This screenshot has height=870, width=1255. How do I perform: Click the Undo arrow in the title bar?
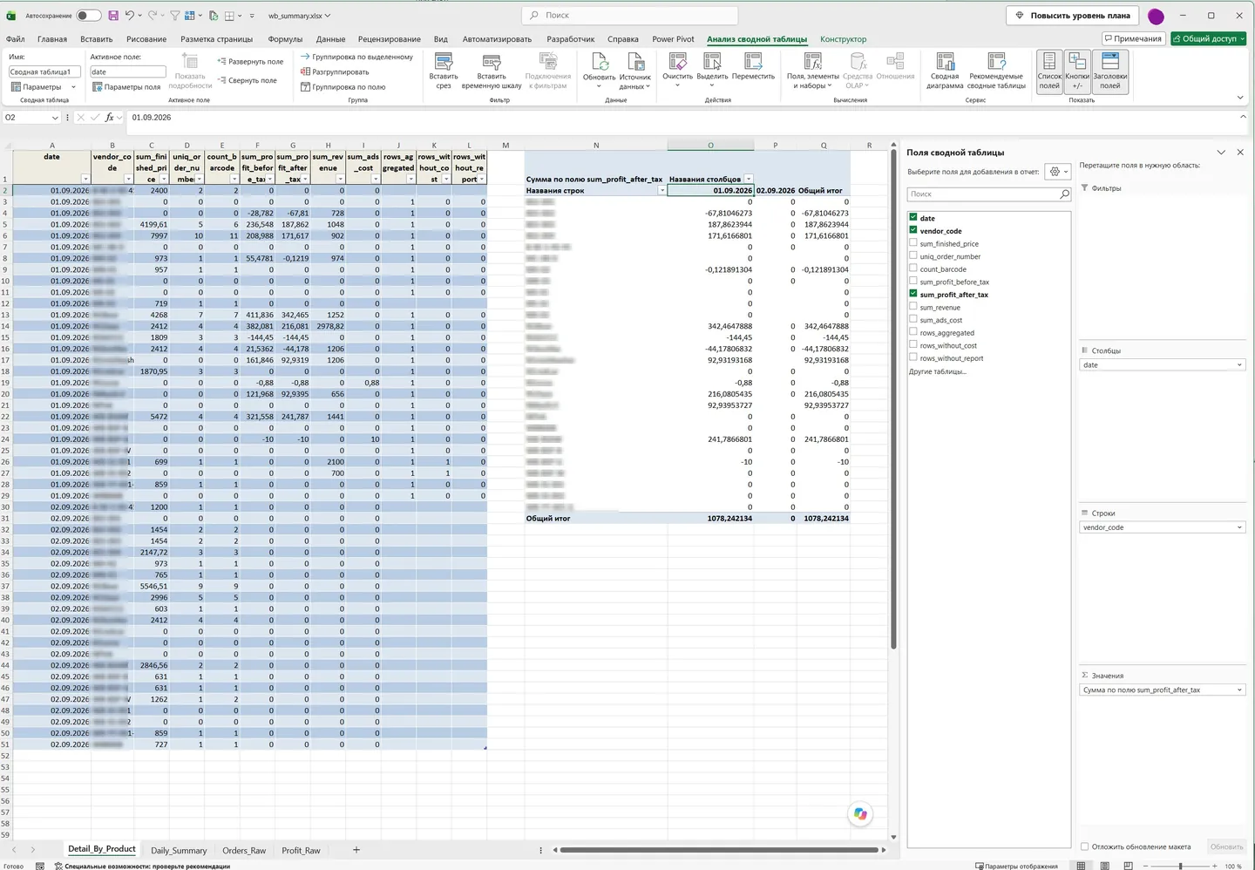pyautogui.click(x=130, y=16)
